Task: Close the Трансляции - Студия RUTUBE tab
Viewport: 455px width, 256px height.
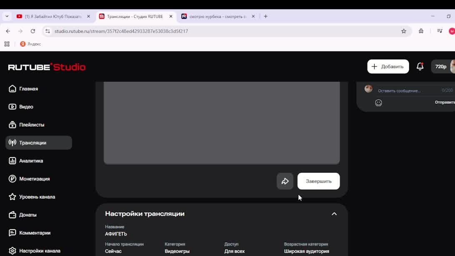Action: 171,17
